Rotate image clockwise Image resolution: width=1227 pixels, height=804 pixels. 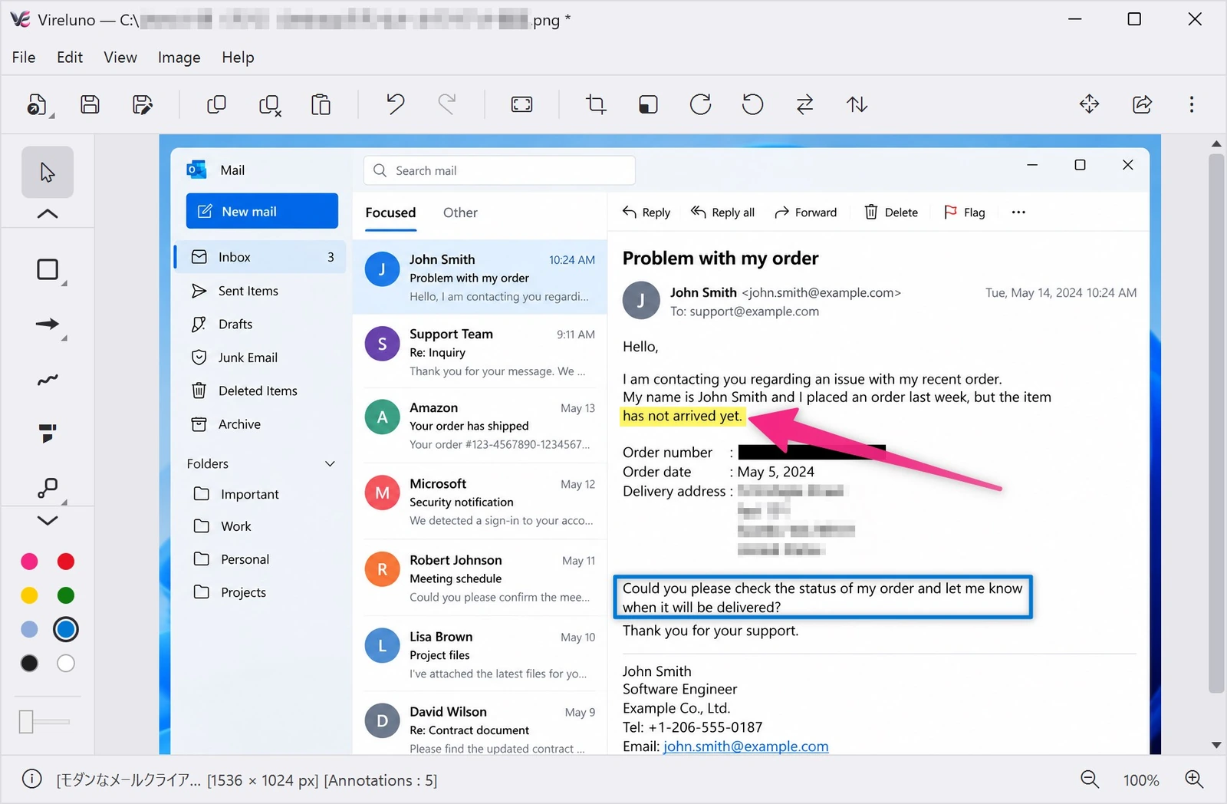[700, 104]
